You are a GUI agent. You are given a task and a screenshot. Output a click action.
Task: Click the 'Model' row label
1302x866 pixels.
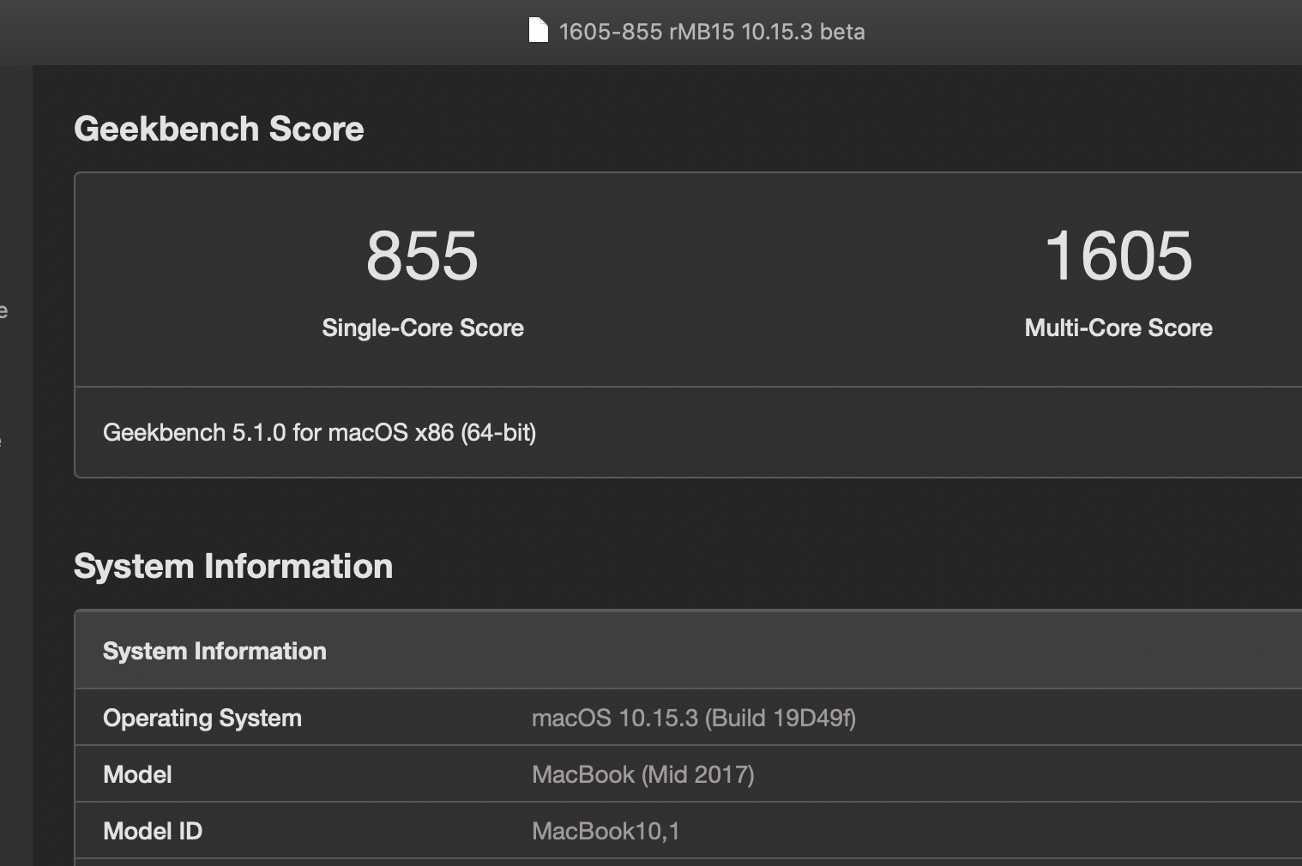coord(137,774)
